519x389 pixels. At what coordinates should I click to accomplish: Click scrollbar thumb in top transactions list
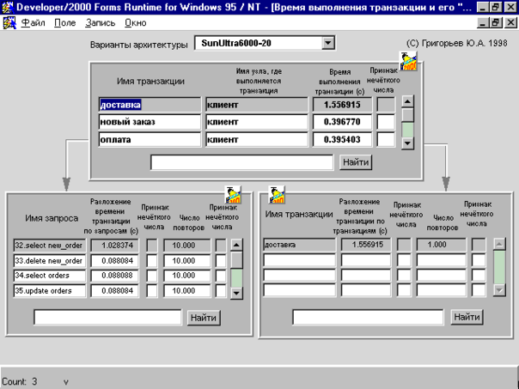[x=407, y=115]
